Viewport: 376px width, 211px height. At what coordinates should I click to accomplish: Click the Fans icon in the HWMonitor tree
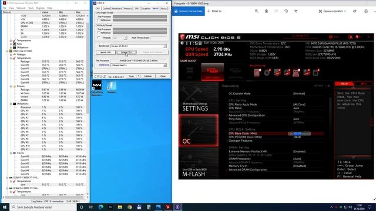pyautogui.click(x=15, y=44)
